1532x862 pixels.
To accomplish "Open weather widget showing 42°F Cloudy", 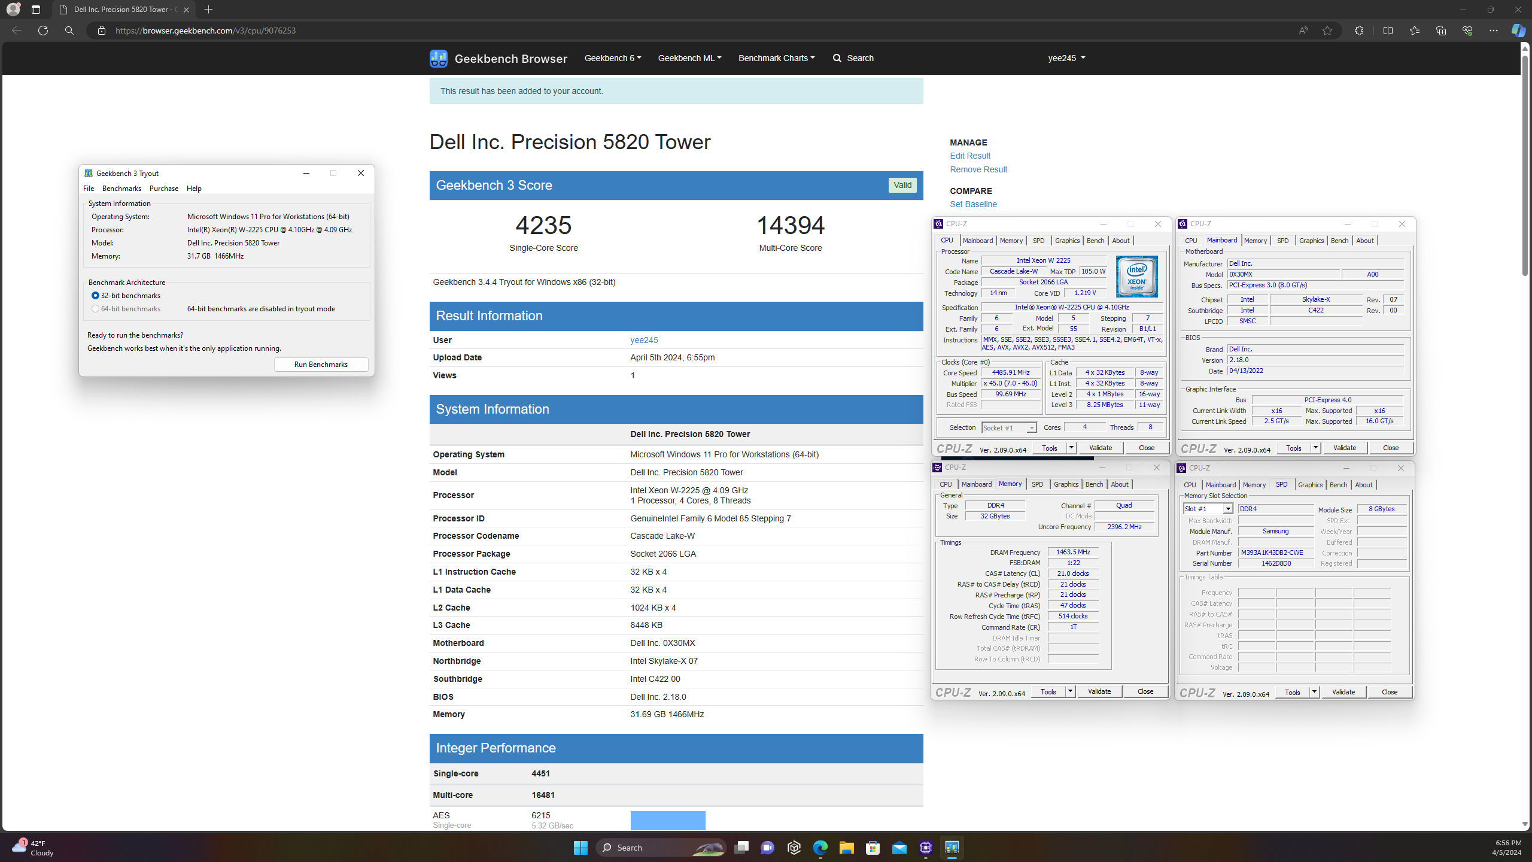I will pos(34,848).
